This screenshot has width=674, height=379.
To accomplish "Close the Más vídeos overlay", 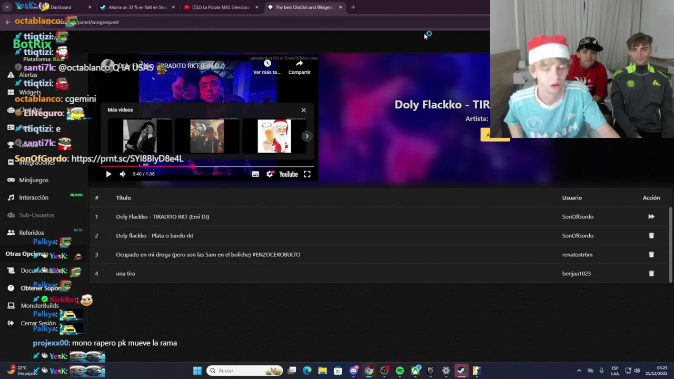I will tap(303, 110).
